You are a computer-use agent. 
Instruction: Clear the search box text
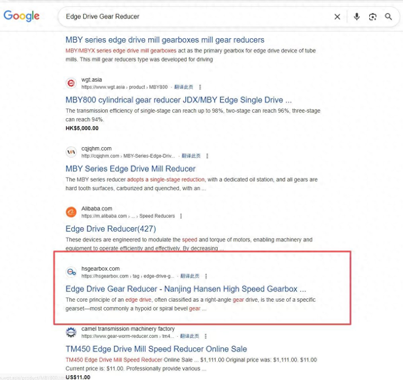pos(337,17)
